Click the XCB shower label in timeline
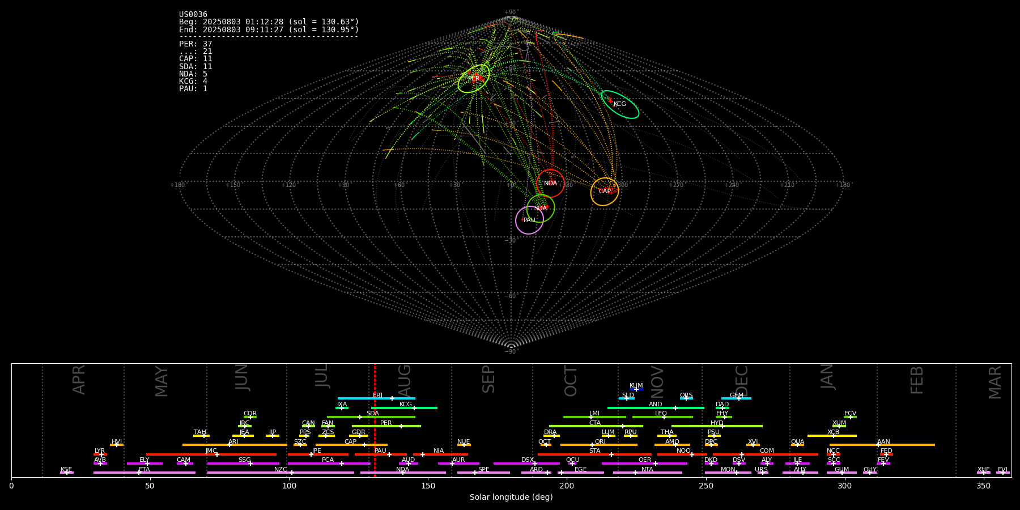Viewport: 1020px width, 510px height. pyautogui.click(x=834, y=432)
